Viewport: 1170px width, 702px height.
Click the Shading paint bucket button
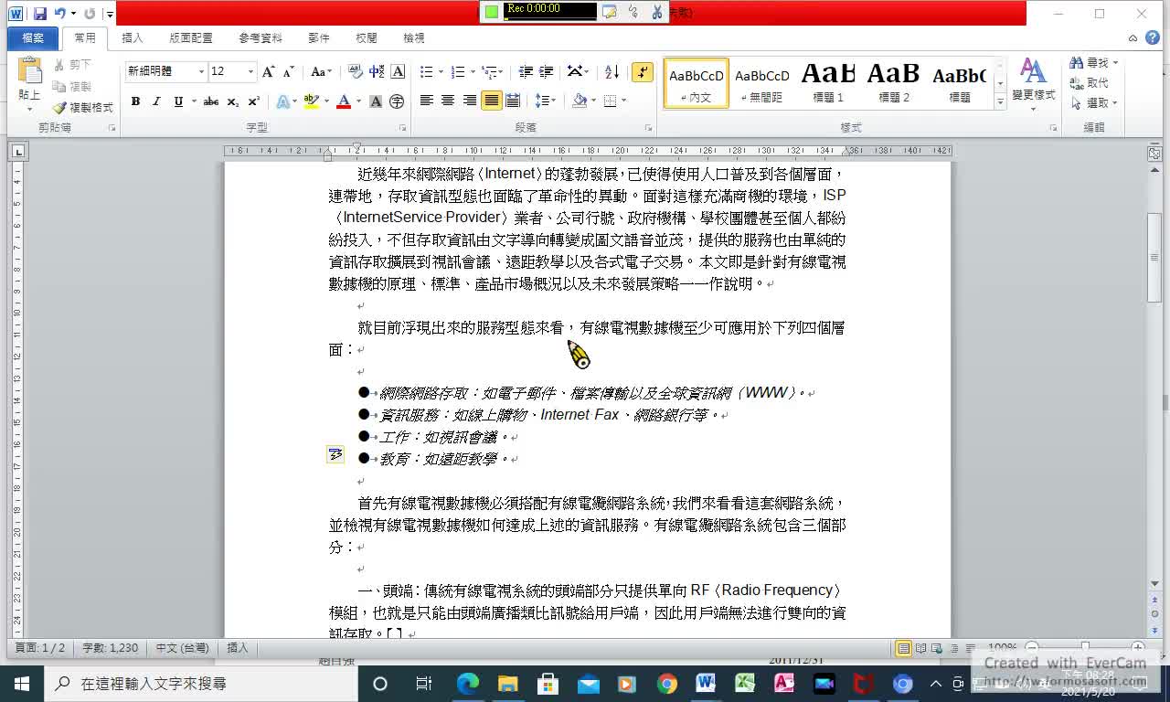pos(579,101)
